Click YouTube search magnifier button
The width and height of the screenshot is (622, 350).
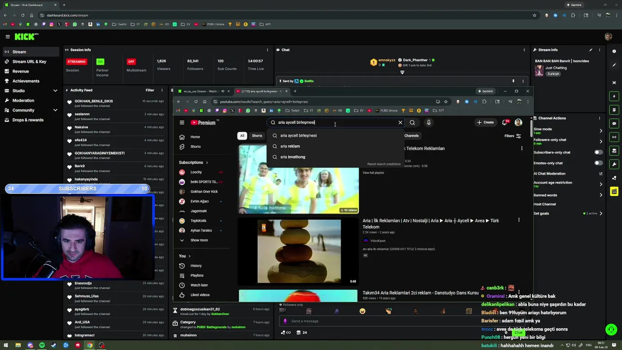412,122
